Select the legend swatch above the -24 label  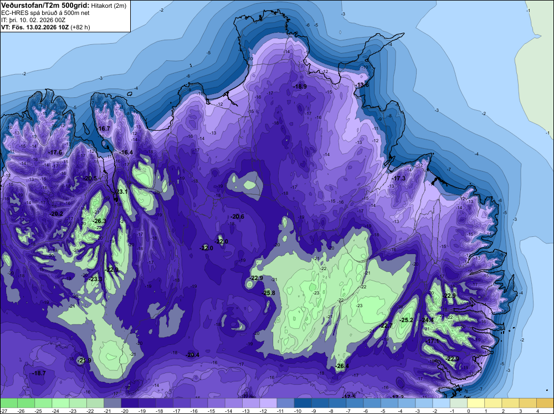pos(60,403)
